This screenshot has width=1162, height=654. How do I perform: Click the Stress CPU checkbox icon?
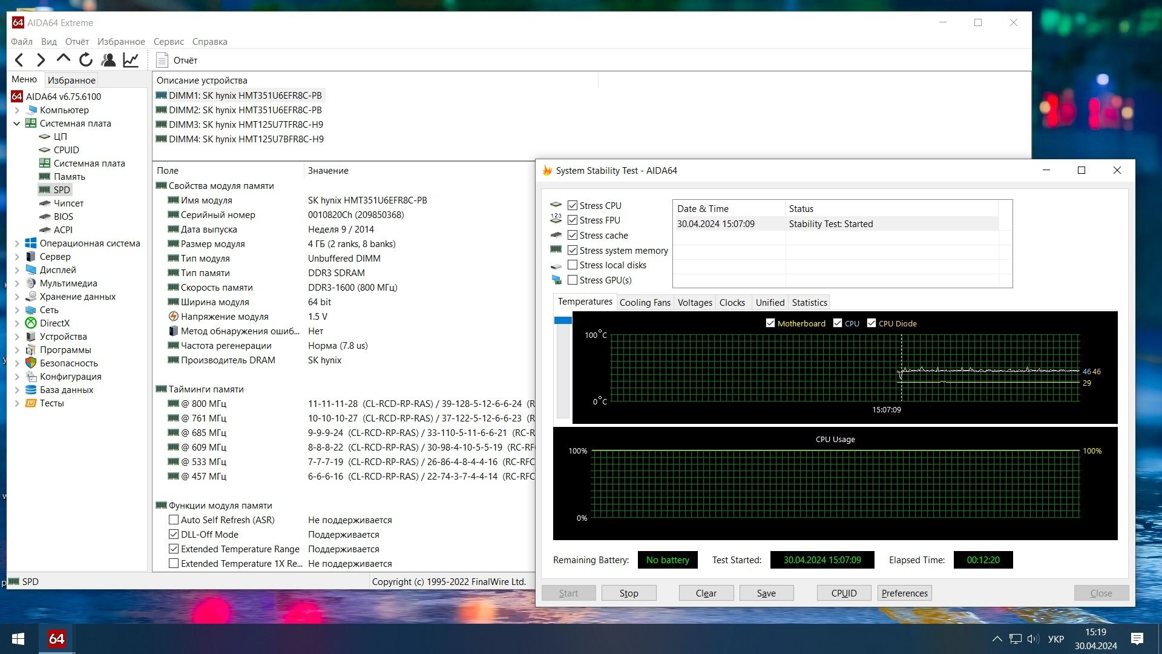click(x=572, y=205)
